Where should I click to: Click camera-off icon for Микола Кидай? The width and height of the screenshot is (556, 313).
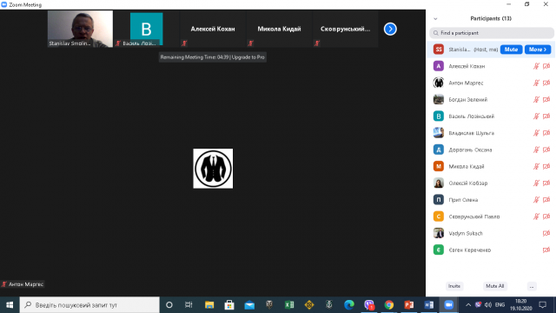coord(546,166)
